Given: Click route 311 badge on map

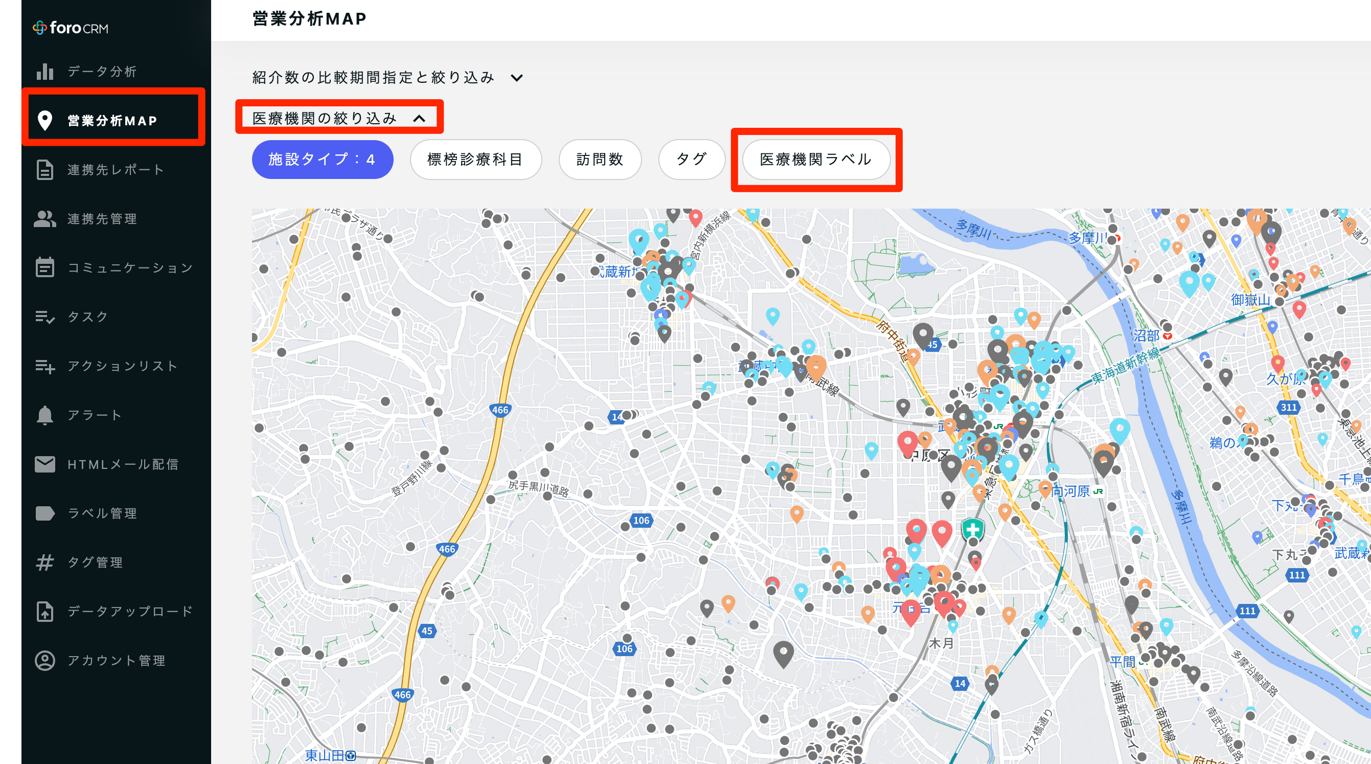Looking at the screenshot, I should point(1289,407).
